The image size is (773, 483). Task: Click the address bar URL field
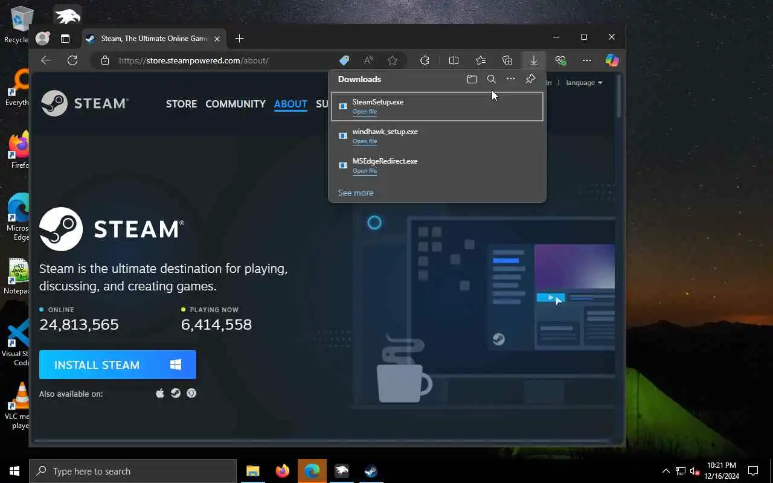click(x=223, y=60)
